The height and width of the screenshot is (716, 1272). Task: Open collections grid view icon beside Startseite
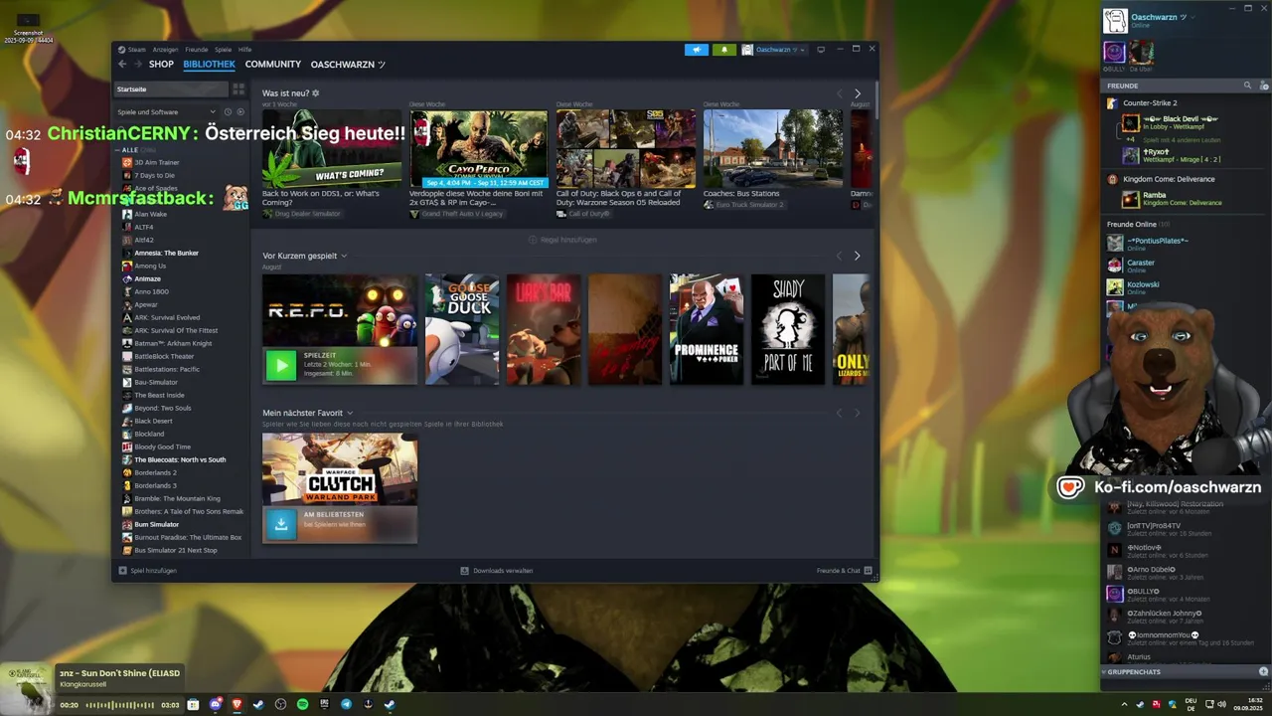(238, 89)
